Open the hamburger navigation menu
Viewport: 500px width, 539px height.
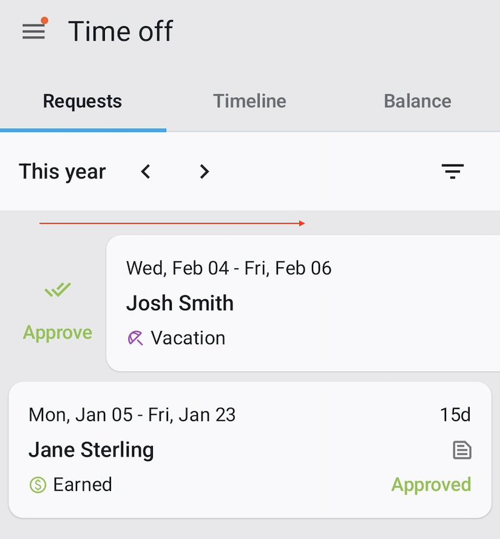(x=34, y=32)
